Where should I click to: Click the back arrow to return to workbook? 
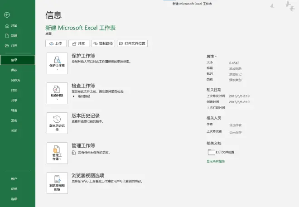[x=7, y=15]
